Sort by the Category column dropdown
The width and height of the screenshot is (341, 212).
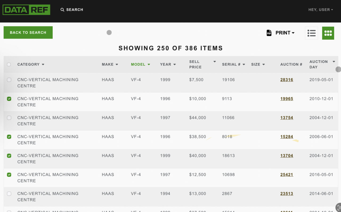[x=43, y=64]
